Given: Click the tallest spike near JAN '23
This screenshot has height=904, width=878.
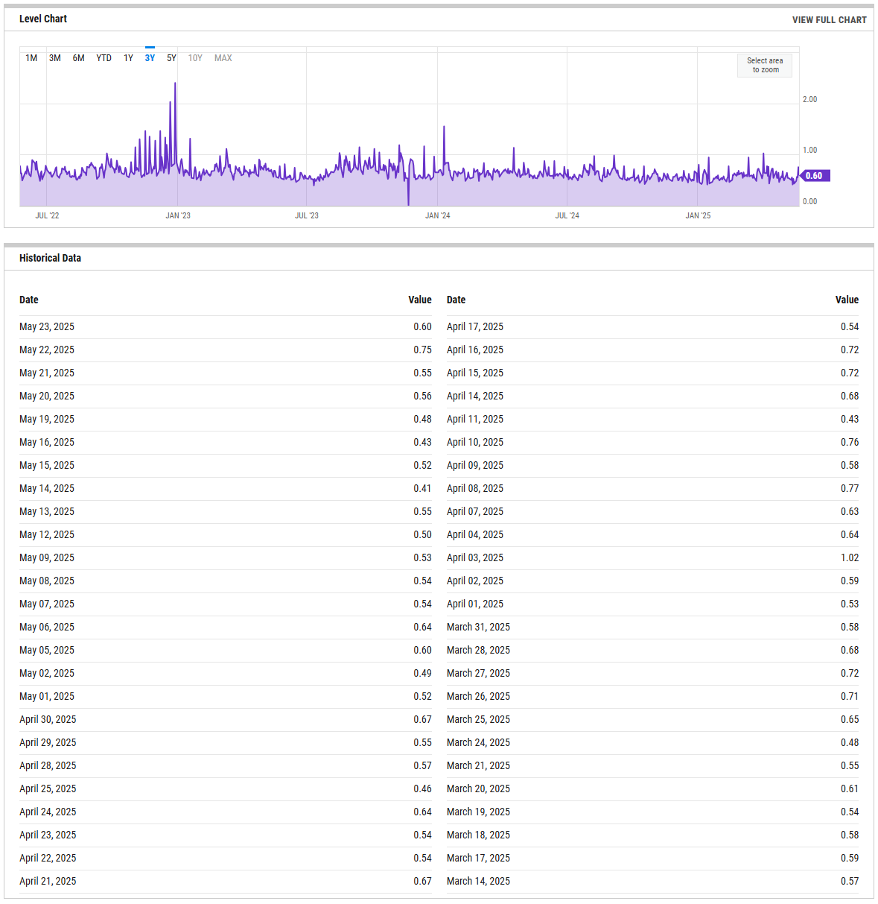Looking at the screenshot, I should point(175,85).
